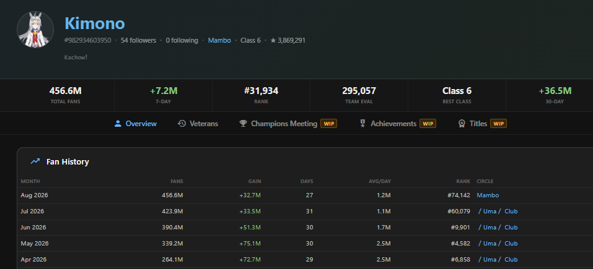Select the May 2026 month cell
This screenshot has width=593, height=269.
click(x=34, y=244)
